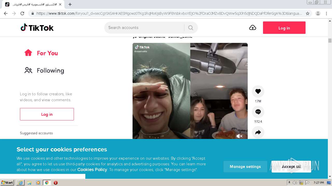
Task: Click the page vertical scrollbar thumb
Action: [x=330, y=41]
